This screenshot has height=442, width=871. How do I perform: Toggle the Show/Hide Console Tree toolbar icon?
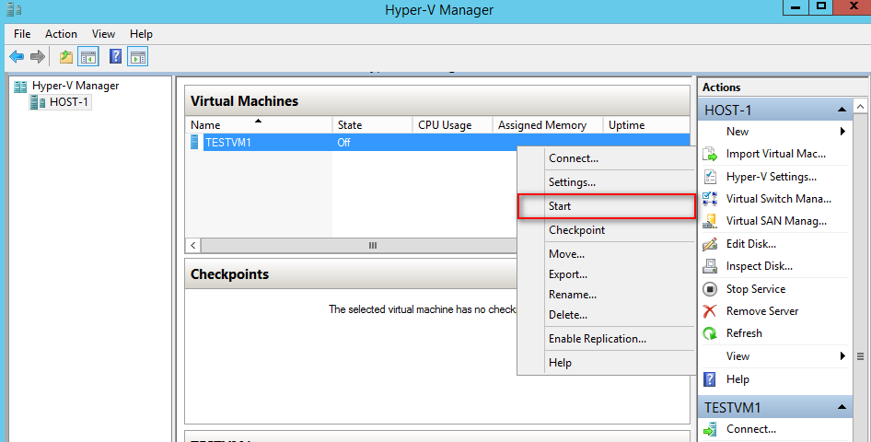click(88, 57)
